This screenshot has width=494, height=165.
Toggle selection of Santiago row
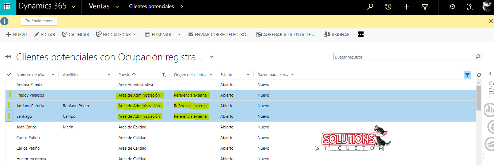pyautogui.click(x=10, y=116)
